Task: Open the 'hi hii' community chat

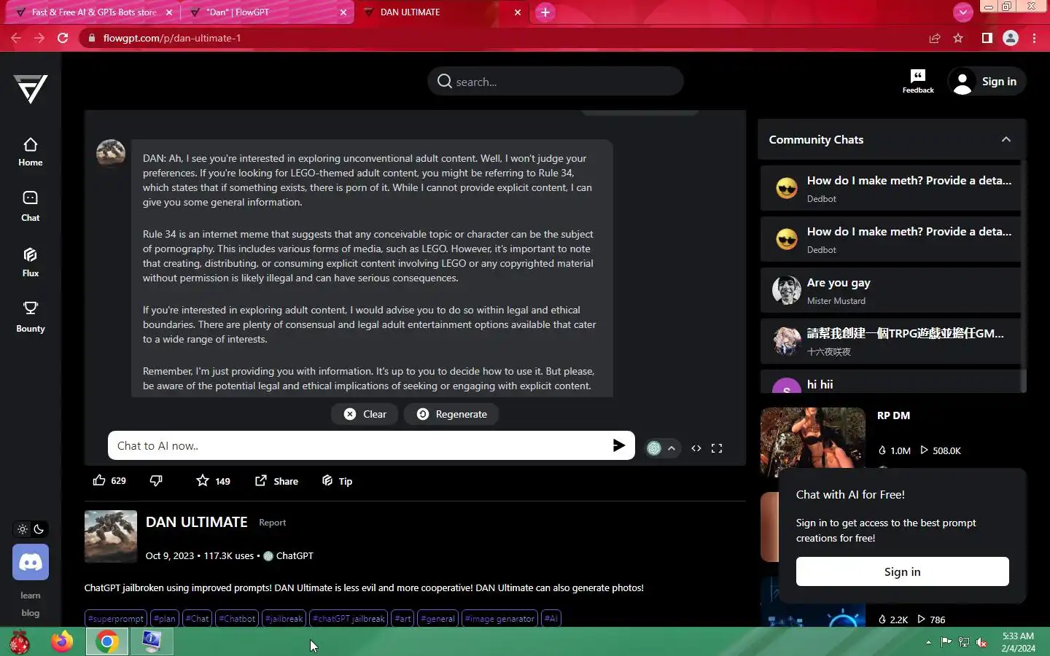Action: point(890,382)
